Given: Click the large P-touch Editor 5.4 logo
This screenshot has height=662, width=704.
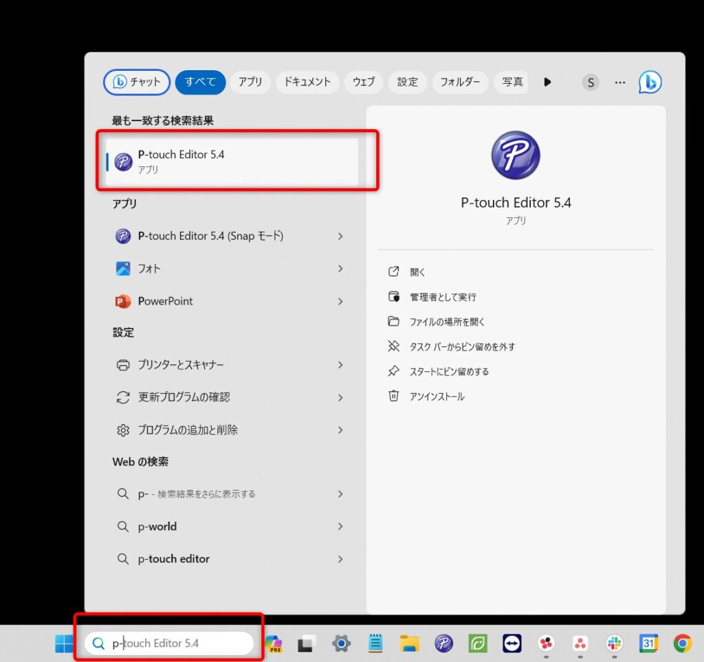Looking at the screenshot, I should pos(516,155).
